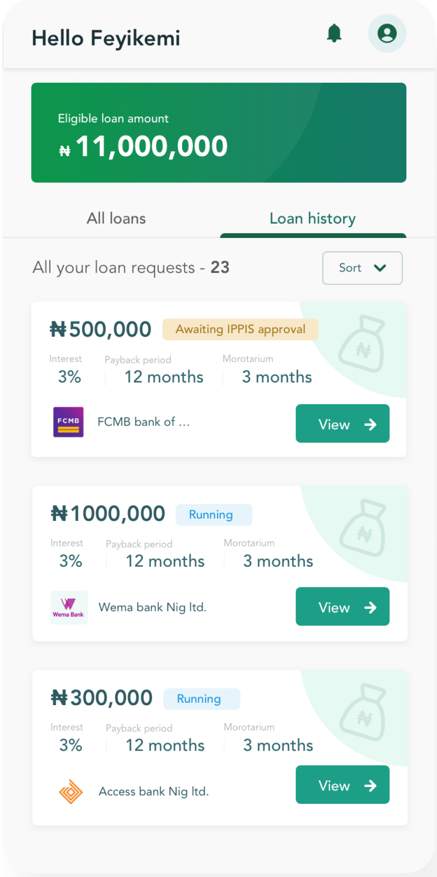437x877 pixels.
Task: Tap the Eligible loan amount green card
Action: click(x=218, y=133)
